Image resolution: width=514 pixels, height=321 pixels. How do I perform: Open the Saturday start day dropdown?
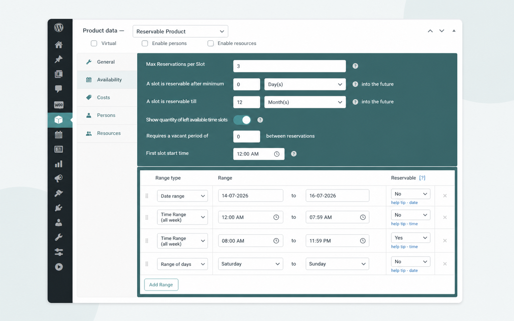[251, 264]
